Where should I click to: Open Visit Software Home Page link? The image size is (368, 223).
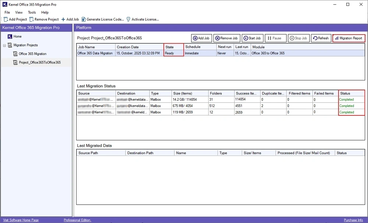(21, 220)
